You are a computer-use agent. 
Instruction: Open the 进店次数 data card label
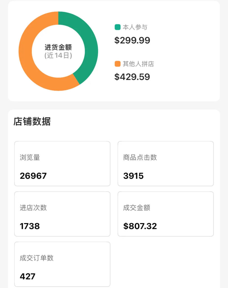[x=33, y=208]
